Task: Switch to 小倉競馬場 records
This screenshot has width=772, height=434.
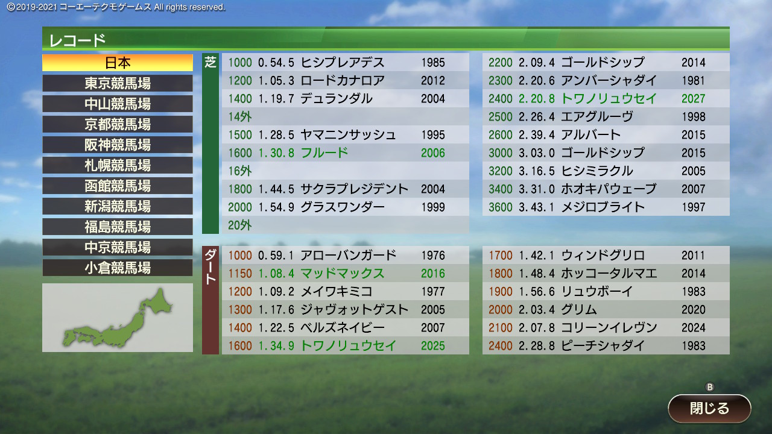Action: tap(118, 268)
